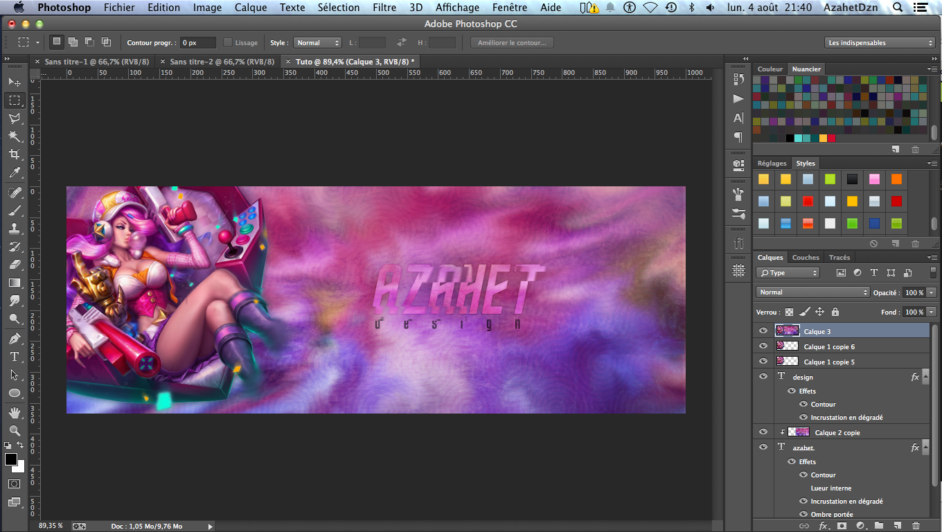The height and width of the screenshot is (532, 942).
Task: Select the History Brush tool
Action: 14,247
